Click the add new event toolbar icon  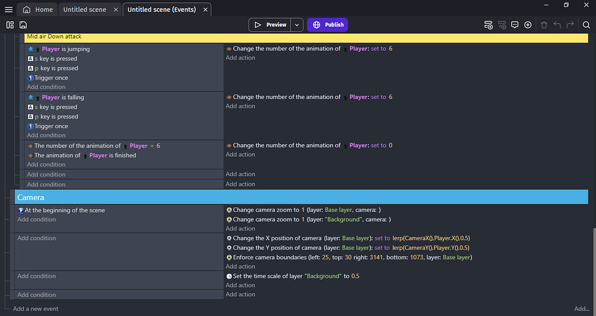click(488, 25)
